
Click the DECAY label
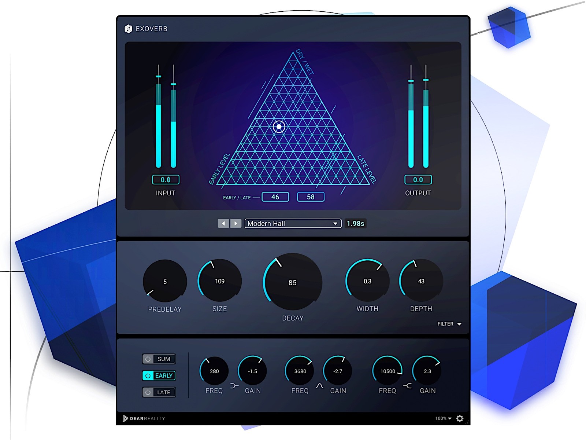point(293,318)
